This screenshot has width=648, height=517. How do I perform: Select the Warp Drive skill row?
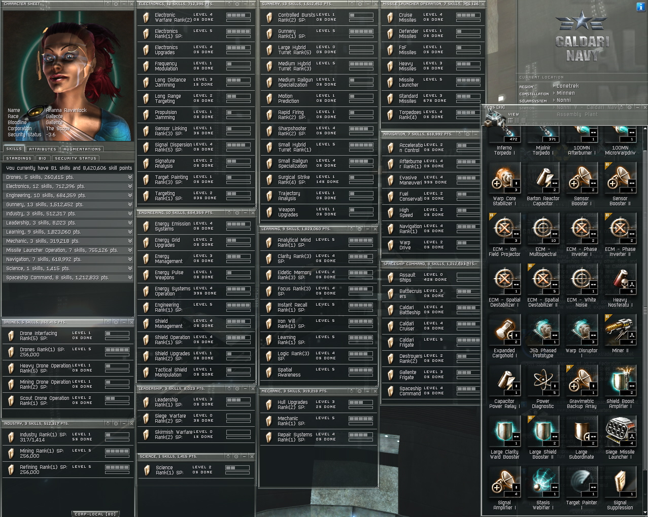(431, 245)
